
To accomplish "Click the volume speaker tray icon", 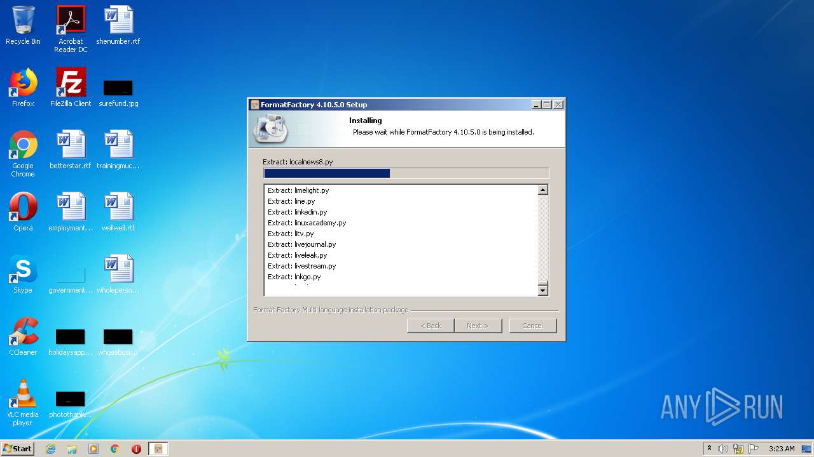I will tap(723, 449).
